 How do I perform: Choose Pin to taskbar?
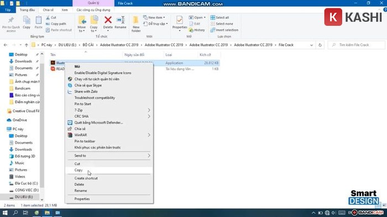[109, 142]
